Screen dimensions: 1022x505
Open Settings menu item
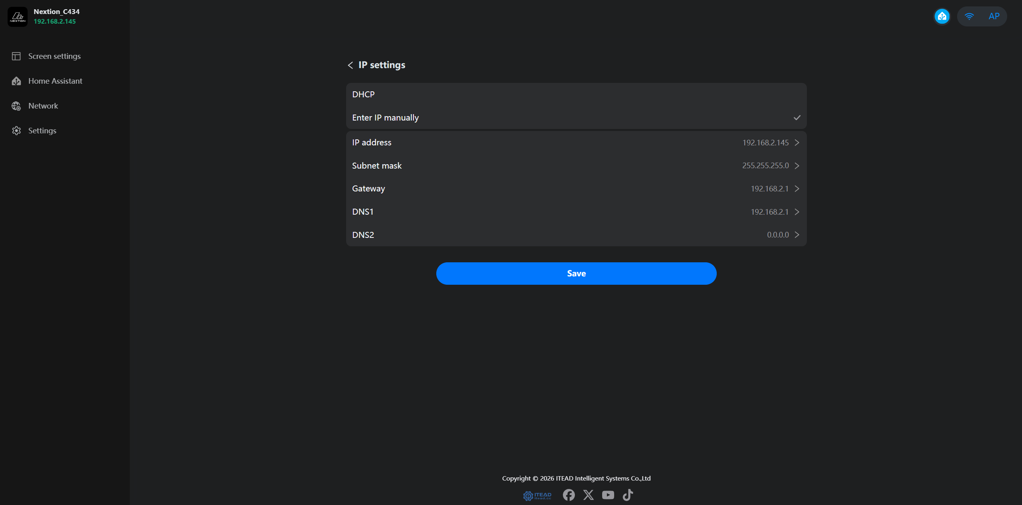pyautogui.click(x=42, y=131)
